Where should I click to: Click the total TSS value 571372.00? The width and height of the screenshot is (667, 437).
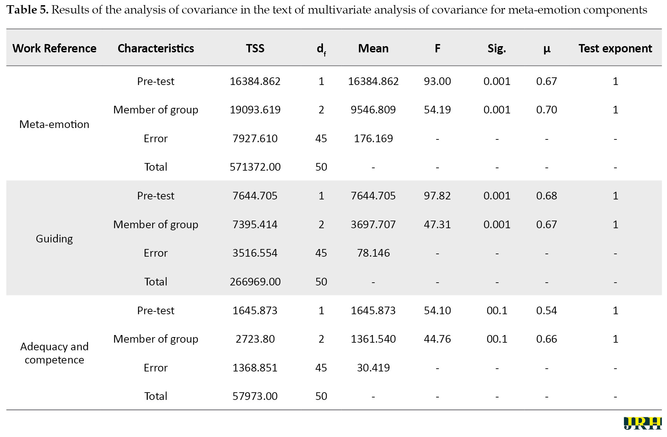pos(255,167)
